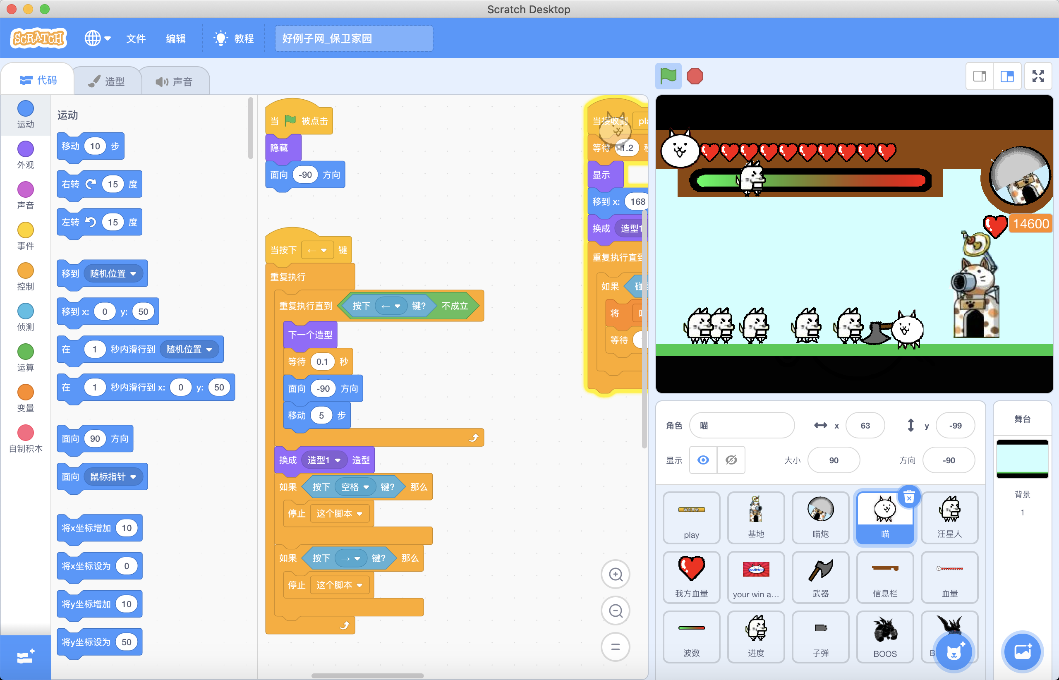This screenshot has height=680, width=1059.
Task: Click the workspace horizontal scrollbar
Action: 367,675
